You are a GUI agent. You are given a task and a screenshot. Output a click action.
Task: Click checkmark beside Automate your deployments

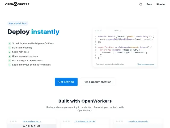(10, 61)
